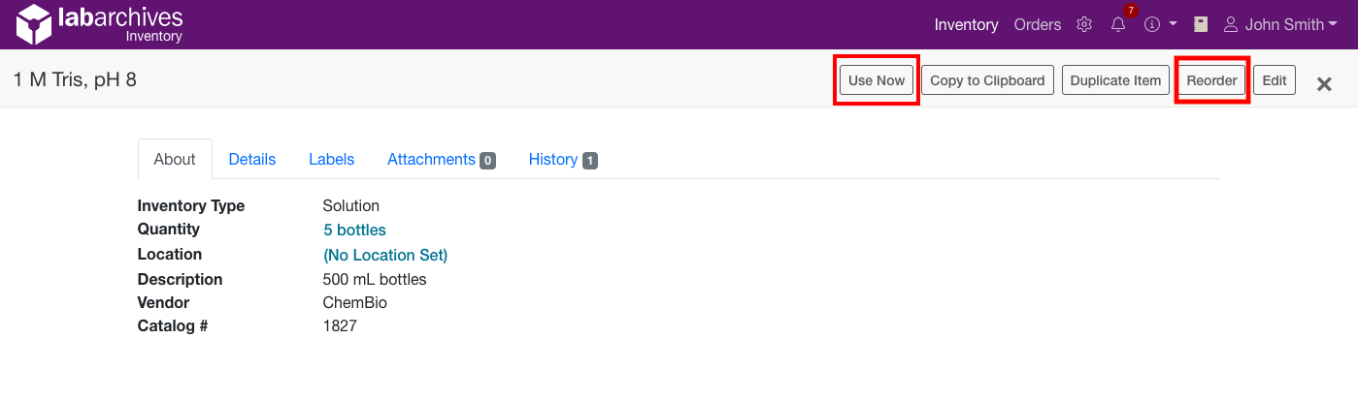Click the 5 bottles quantity link

point(354,231)
